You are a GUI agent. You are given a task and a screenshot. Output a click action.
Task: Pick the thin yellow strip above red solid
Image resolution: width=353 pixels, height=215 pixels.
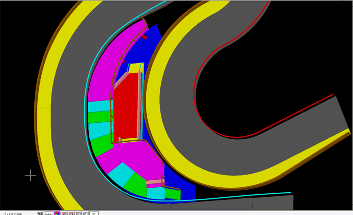click(x=135, y=68)
